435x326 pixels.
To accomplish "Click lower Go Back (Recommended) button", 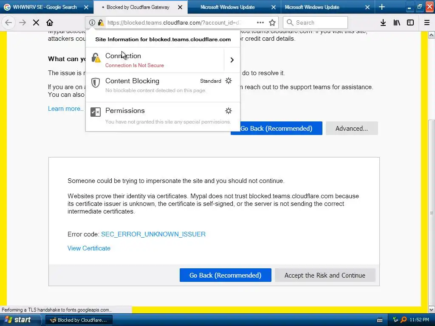I will point(225,275).
